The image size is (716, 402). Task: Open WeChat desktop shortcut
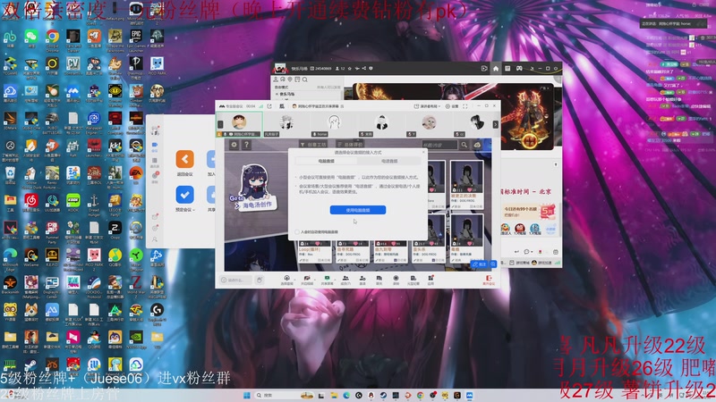click(x=31, y=38)
